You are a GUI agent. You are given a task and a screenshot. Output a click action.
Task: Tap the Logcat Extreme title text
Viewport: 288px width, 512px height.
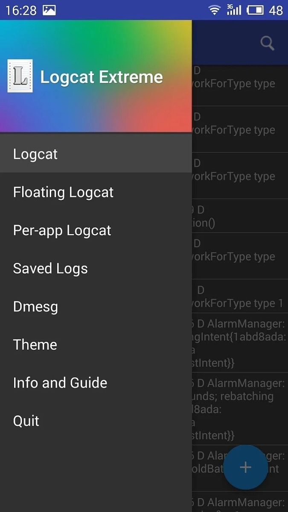[x=102, y=77]
